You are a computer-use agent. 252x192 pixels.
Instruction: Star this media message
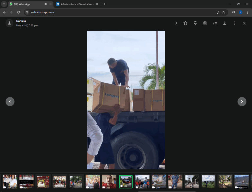click(185, 23)
